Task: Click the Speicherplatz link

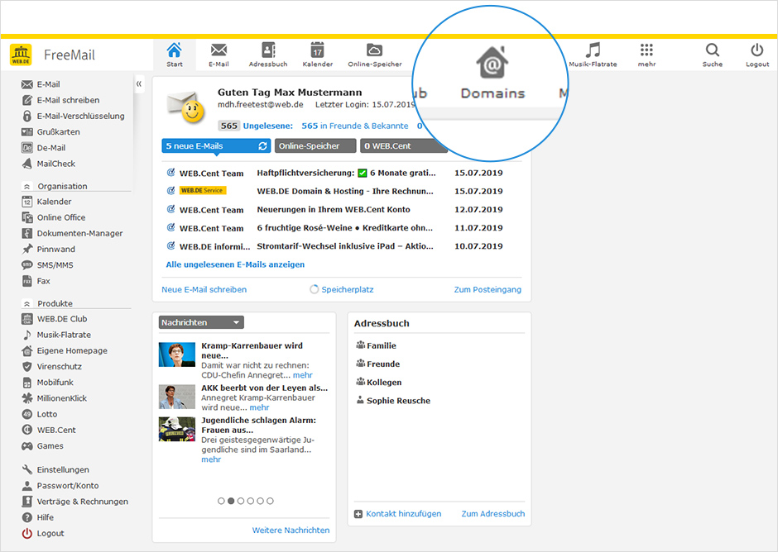Action: [348, 289]
